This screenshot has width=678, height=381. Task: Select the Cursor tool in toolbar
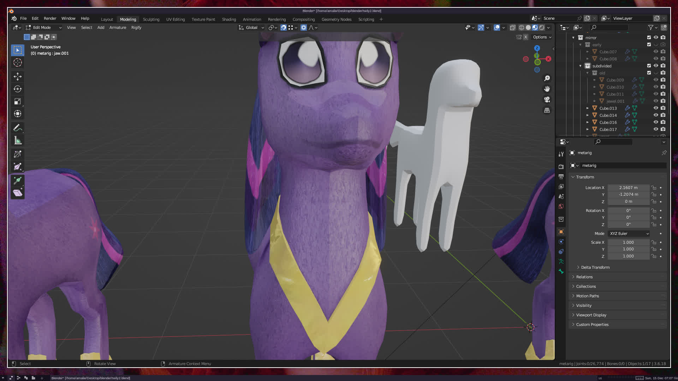(18, 63)
